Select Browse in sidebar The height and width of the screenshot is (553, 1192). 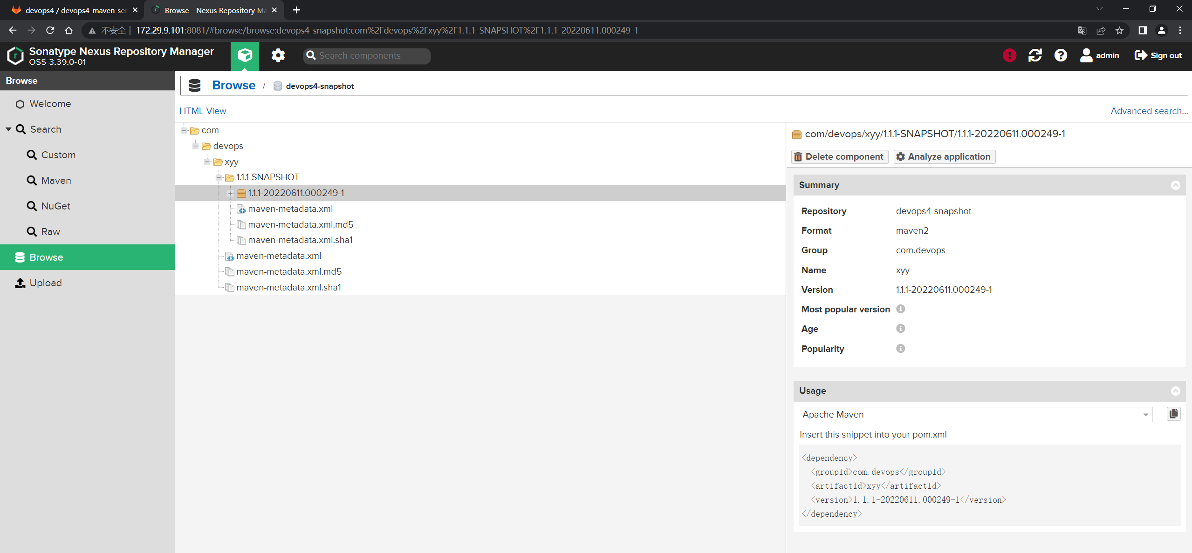(87, 257)
